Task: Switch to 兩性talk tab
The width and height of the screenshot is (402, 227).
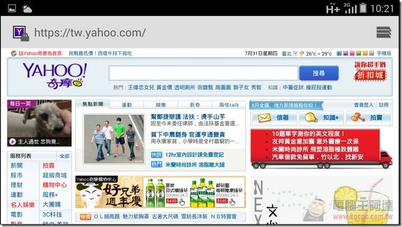Action: [x=229, y=105]
